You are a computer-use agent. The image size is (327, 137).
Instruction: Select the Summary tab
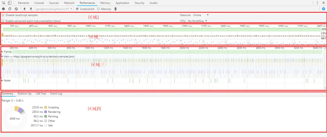click(x=8, y=94)
